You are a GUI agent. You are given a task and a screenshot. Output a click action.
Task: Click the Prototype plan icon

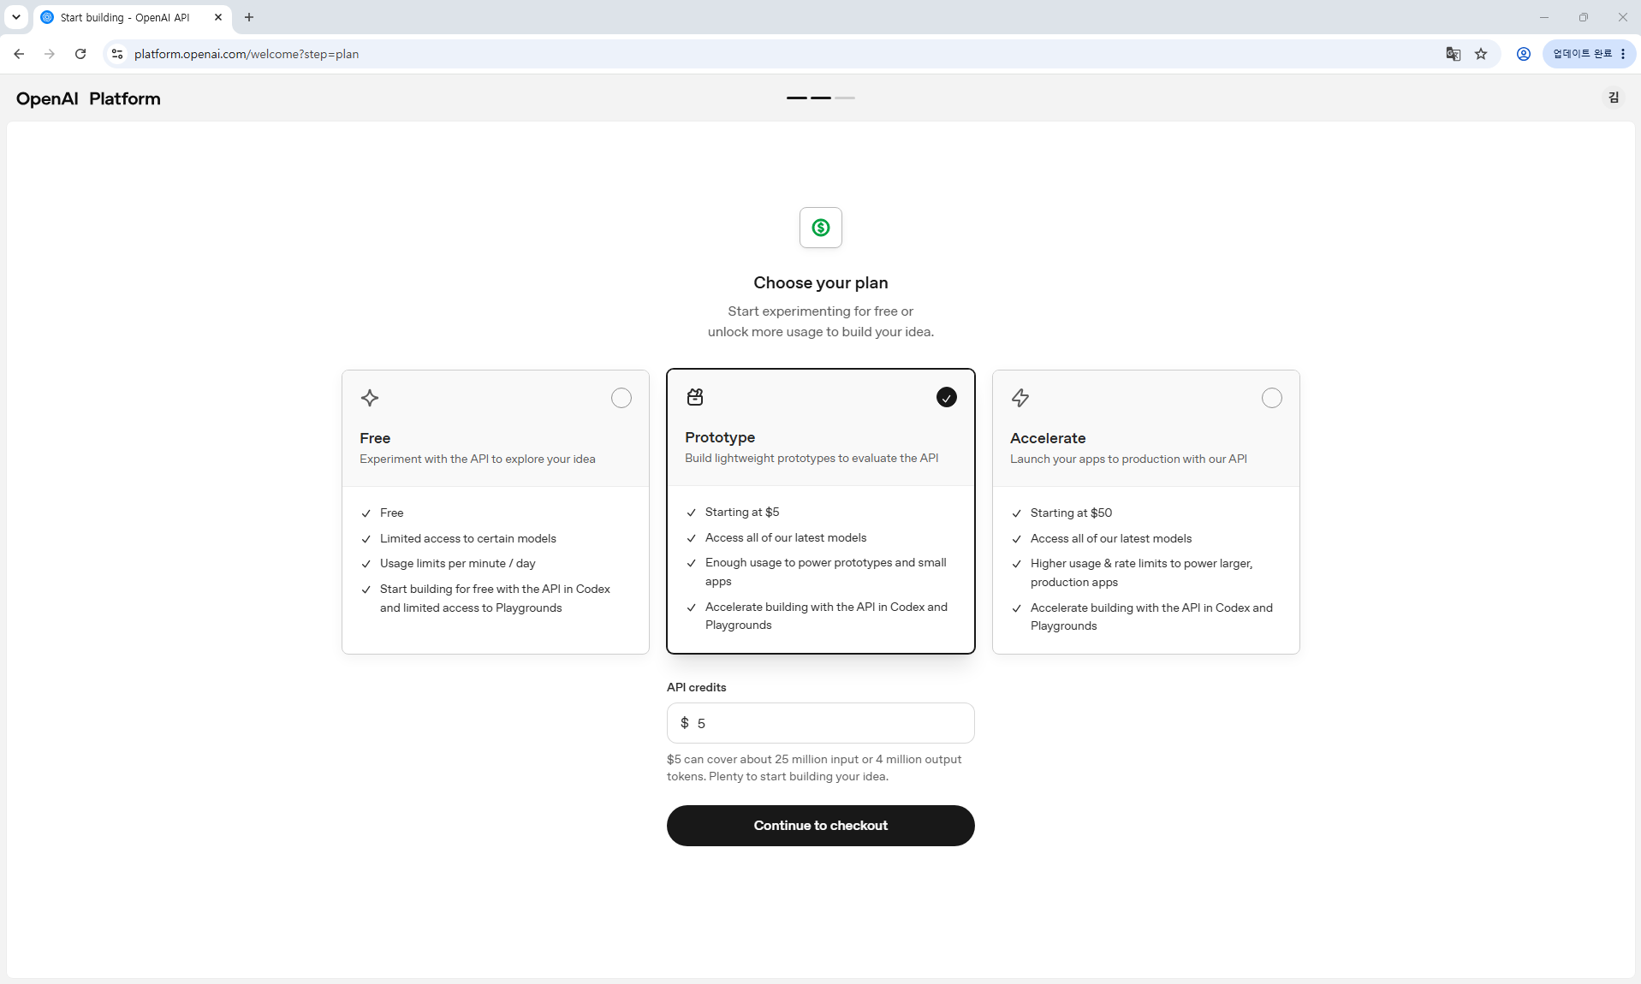click(x=695, y=397)
